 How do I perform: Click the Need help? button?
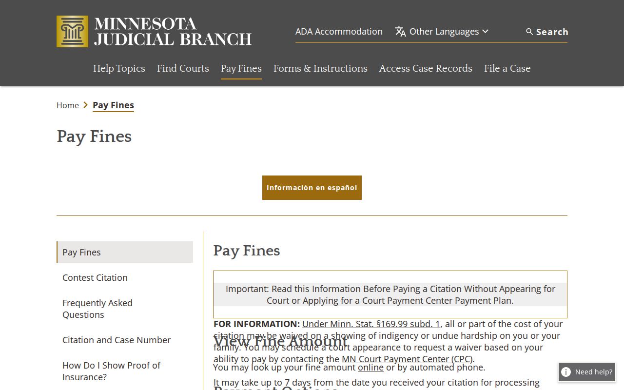587,372
